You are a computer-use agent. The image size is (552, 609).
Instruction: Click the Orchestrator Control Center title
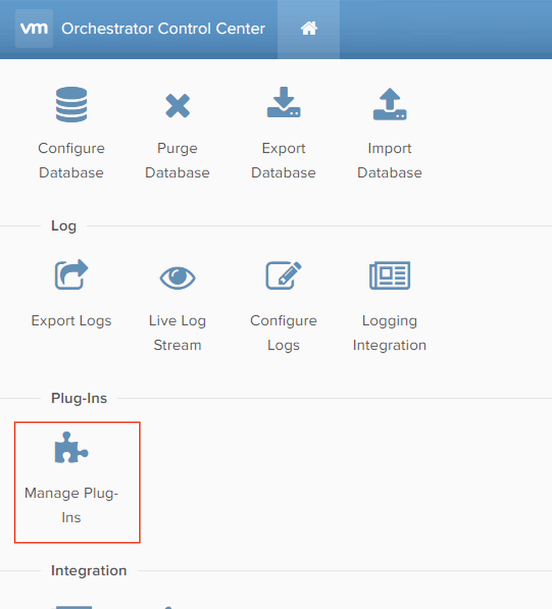(163, 29)
